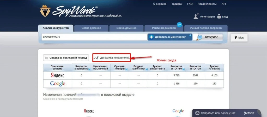Click the Трафик из контекста column header

coord(157,68)
